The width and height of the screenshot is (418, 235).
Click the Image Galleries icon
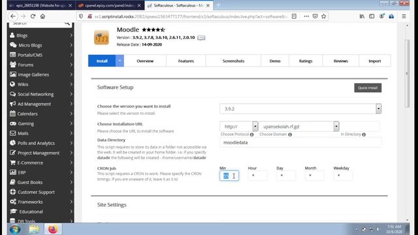[12, 74]
